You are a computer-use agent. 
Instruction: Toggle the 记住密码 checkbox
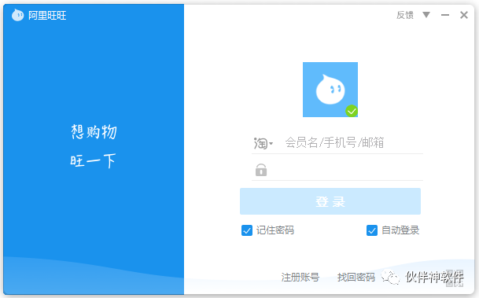point(247,230)
